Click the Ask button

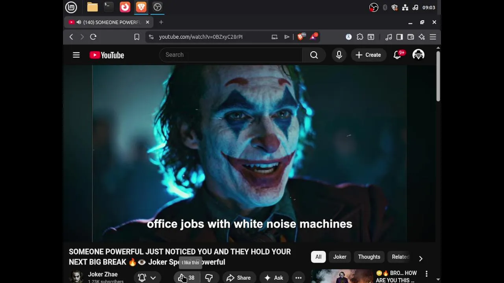point(274,278)
